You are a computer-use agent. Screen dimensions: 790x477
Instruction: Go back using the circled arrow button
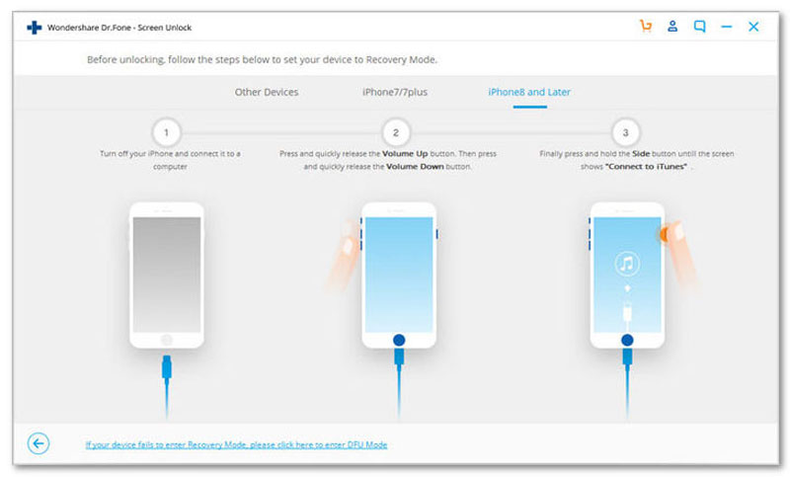click(x=39, y=443)
